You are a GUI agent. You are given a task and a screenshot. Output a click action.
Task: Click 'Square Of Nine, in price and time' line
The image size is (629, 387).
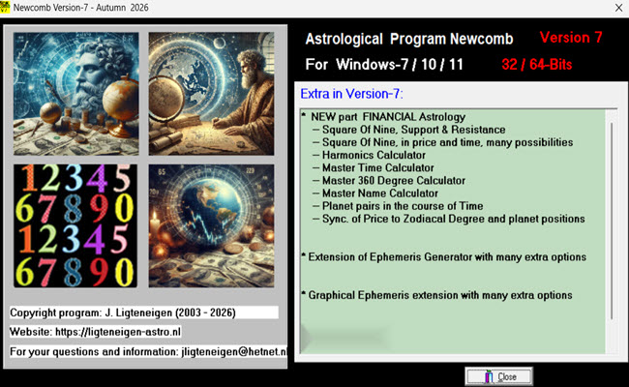448,142
